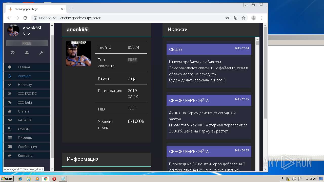Open Главная in the sidebar menu
The height and width of the screenshot is (182, 324).
(27, 67)
